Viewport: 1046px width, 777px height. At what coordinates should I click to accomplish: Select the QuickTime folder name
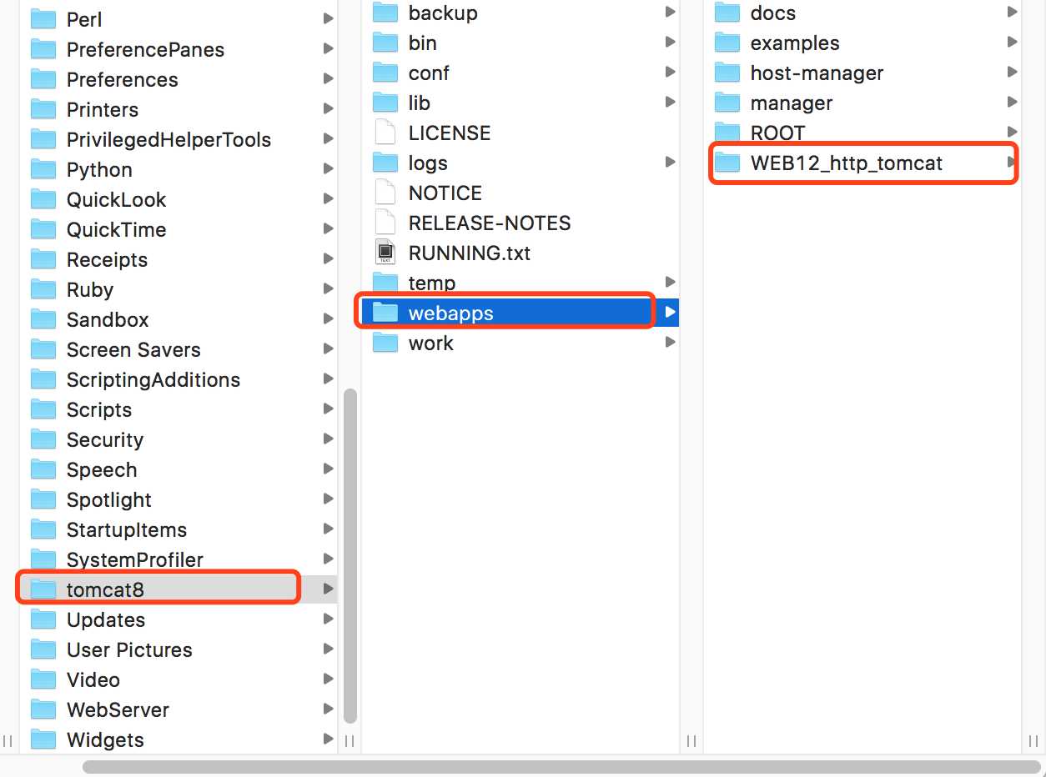116,229
